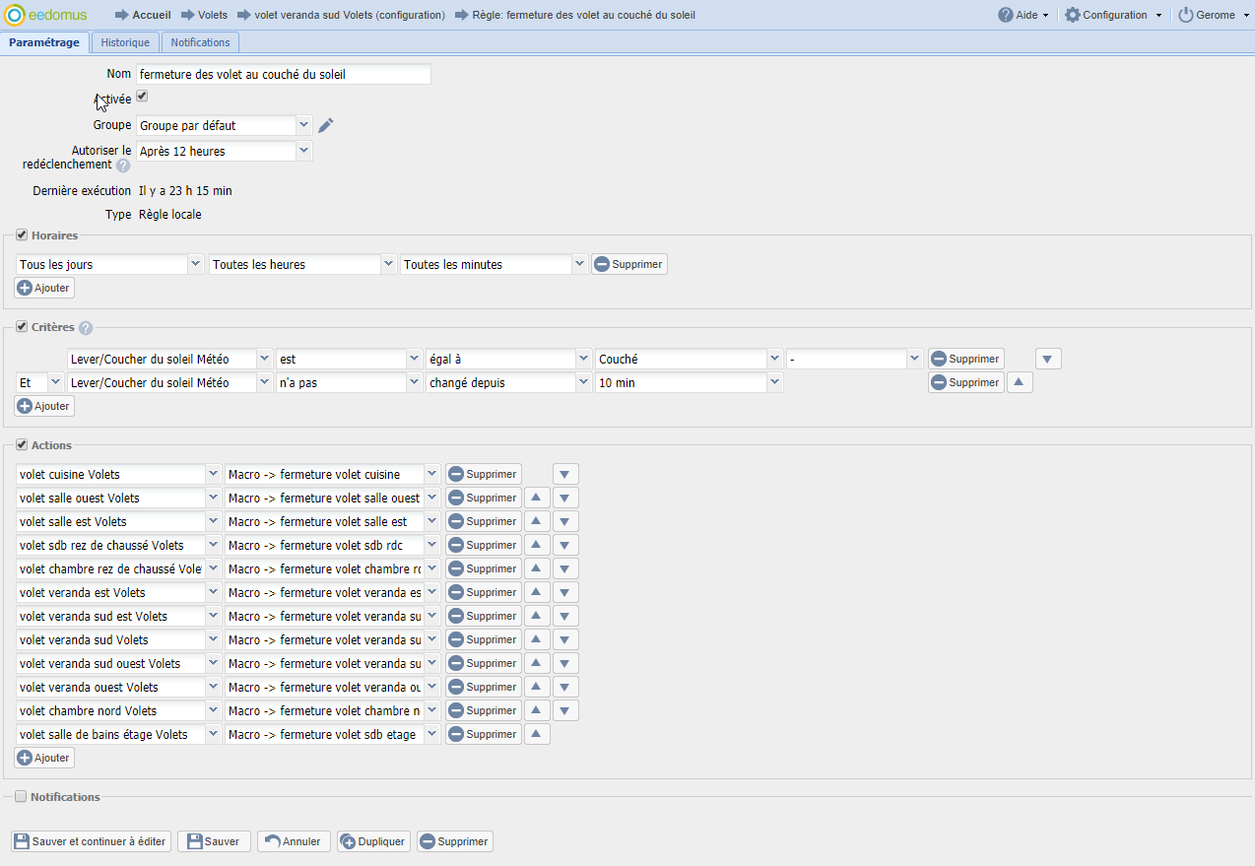Image resolution: width=1255 pixels, height=866 pixels.
Task: Click the 'Sauver et continuer à éditer' button
Action: coord(91,842)
